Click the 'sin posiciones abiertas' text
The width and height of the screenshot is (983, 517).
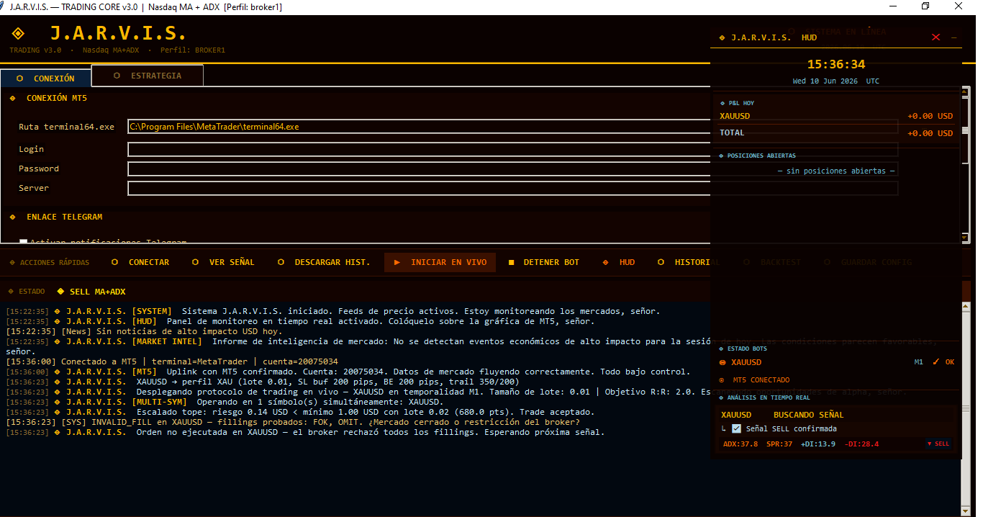pyautogui.click(x=836, y=171)
